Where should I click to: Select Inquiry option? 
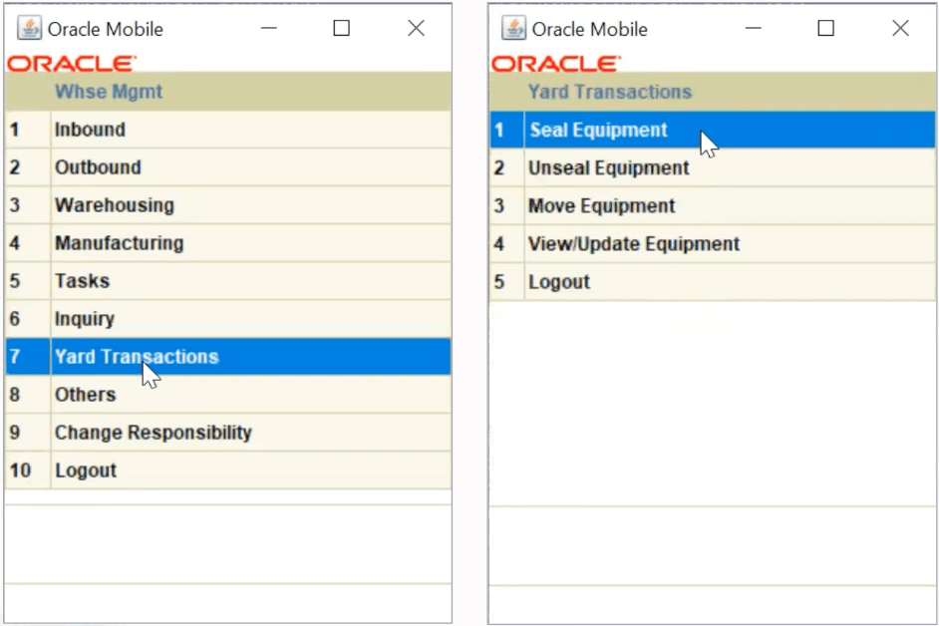pyautogui.click(x=228, y=319)
